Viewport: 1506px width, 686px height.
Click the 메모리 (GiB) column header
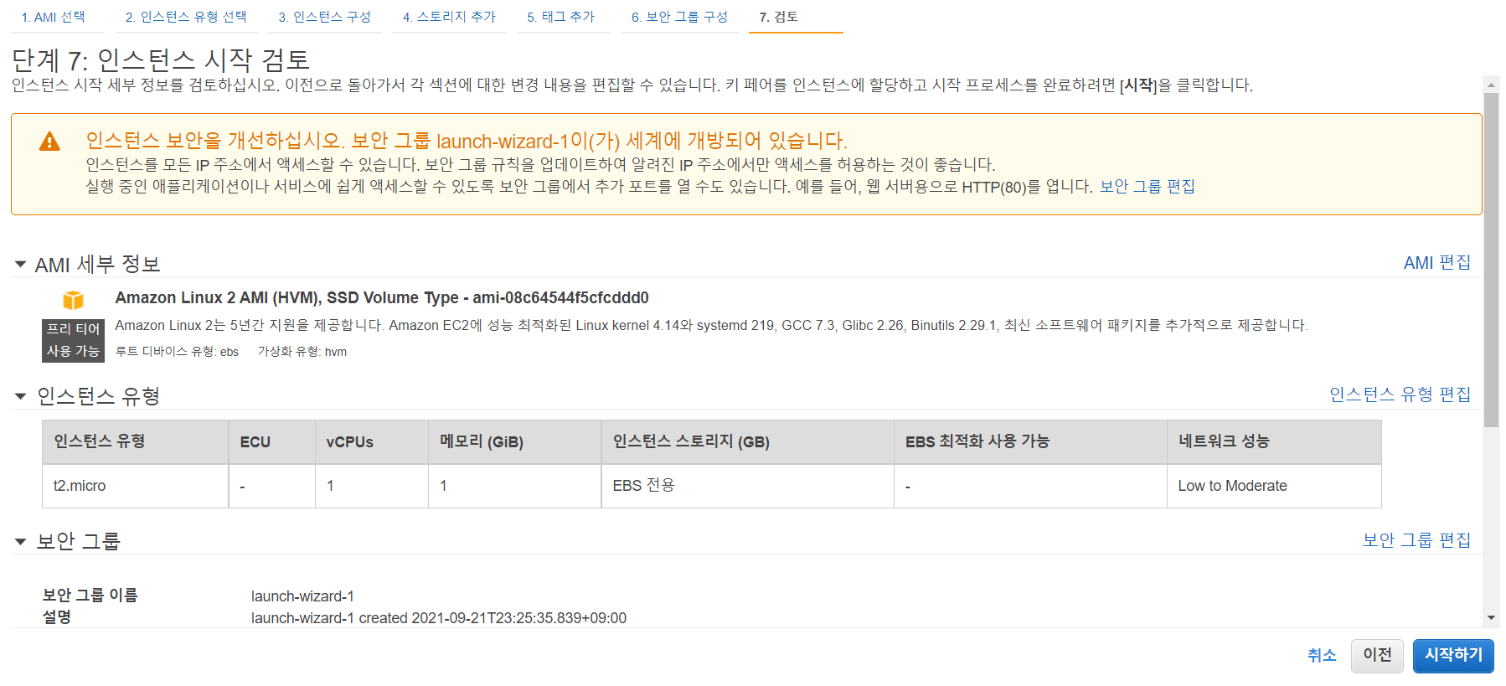tap(514, 442)
